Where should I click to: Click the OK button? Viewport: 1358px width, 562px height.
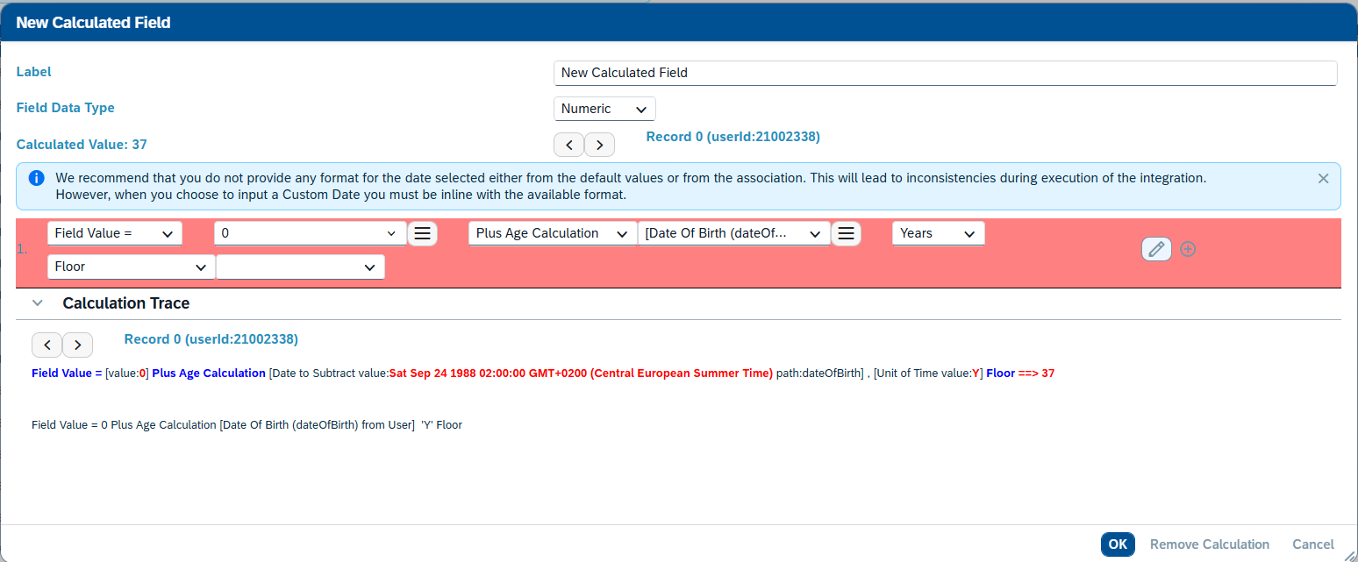tap(1117, 544)
